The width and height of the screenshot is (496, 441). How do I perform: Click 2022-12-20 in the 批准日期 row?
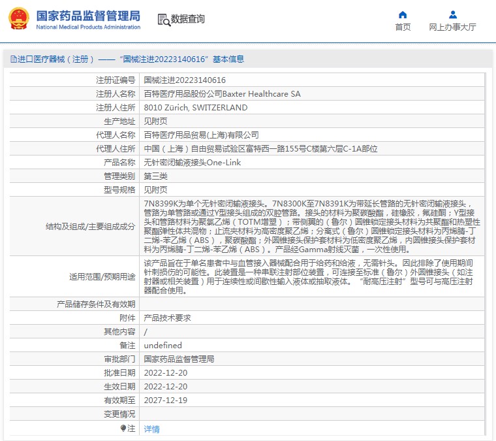point(166,373)
